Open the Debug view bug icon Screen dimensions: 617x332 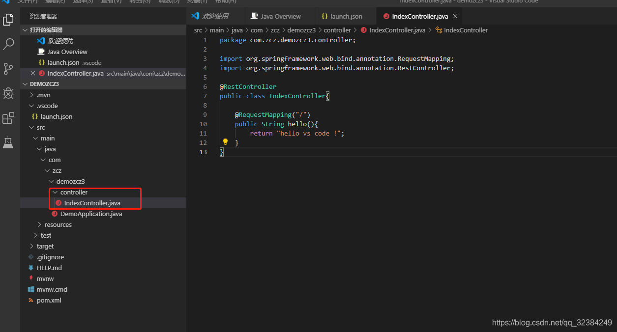[x=8, y=93]
